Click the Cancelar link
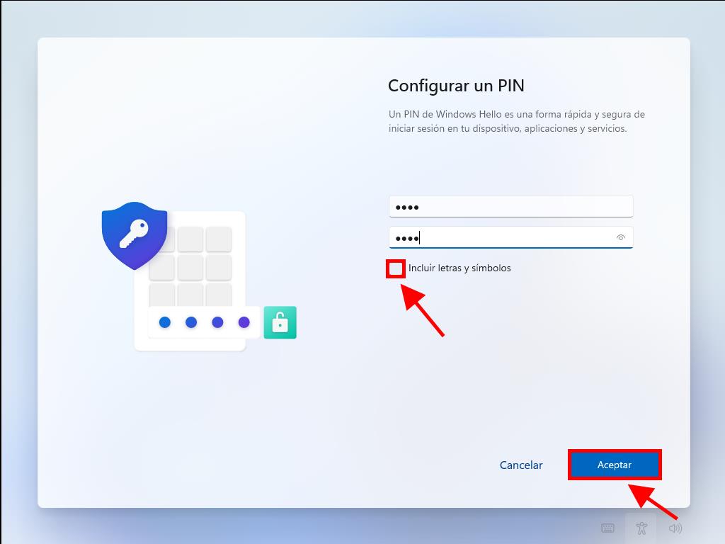This screenshot has width=725, height=544. (x=521, y=465)
